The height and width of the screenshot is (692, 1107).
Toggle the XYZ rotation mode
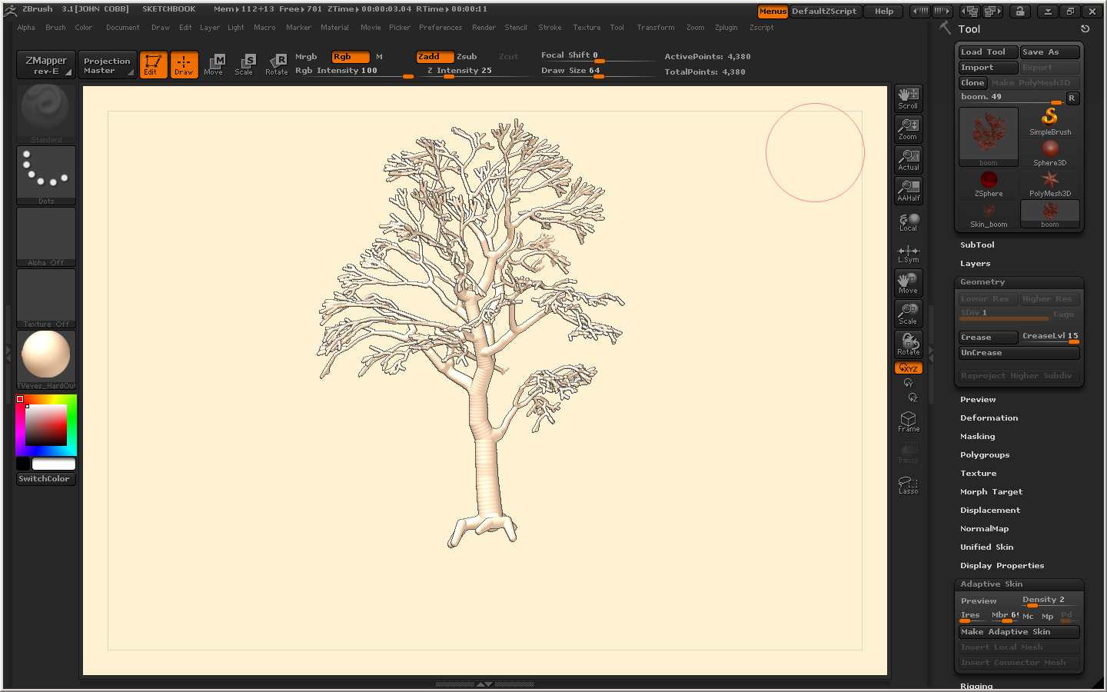908,368
